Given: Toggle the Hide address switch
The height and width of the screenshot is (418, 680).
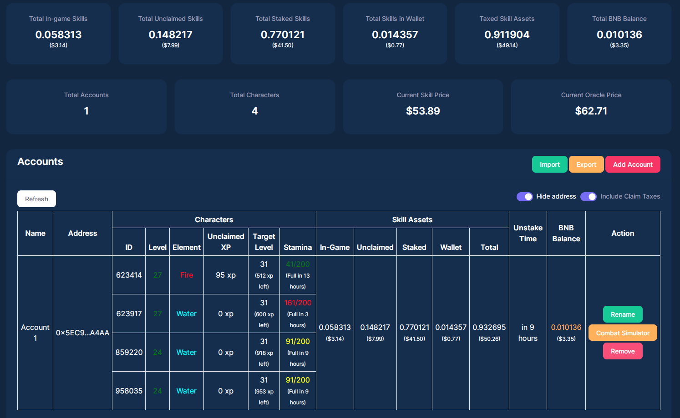Looking at the screenshot, I should click(x=524, y=197).
